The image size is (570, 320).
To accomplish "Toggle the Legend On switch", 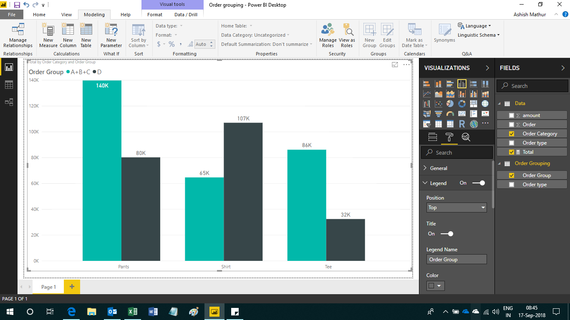I will [x=479, y=183].
